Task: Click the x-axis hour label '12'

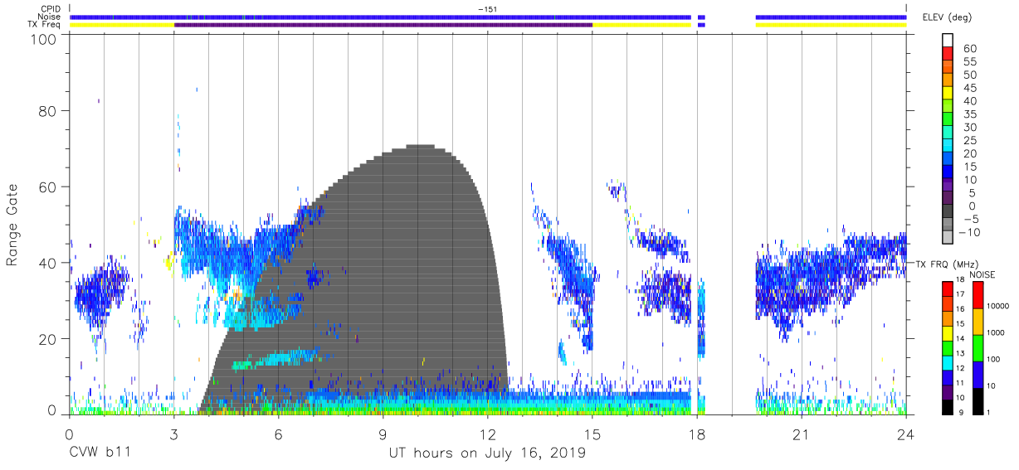Action: point(487,434)
